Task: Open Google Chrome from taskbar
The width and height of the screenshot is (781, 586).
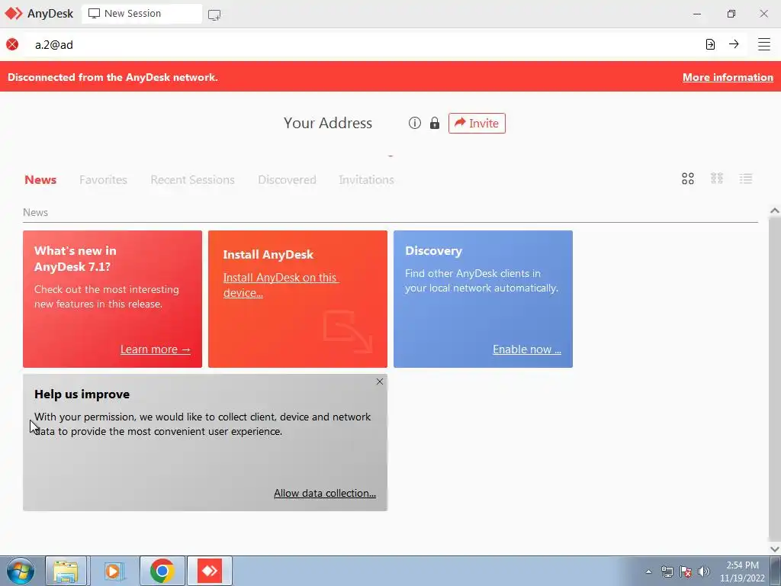Action: (x=162, y=571)
